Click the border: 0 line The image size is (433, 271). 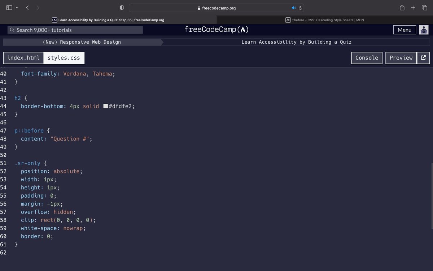[x=37, y=236]
